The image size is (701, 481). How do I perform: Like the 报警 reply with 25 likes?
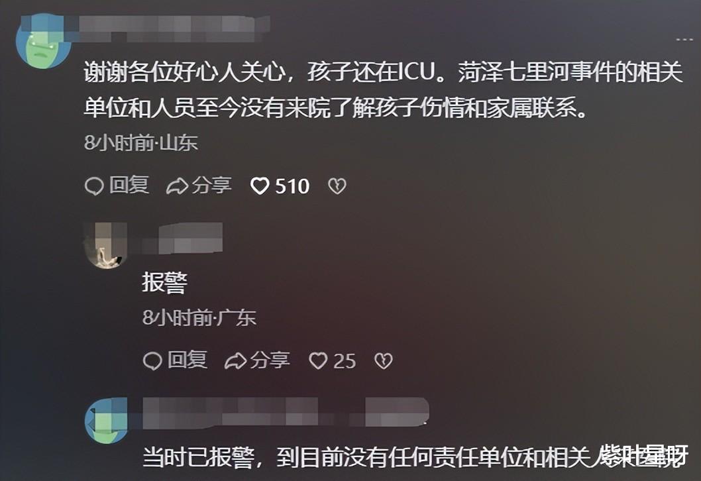pos(318,360)
